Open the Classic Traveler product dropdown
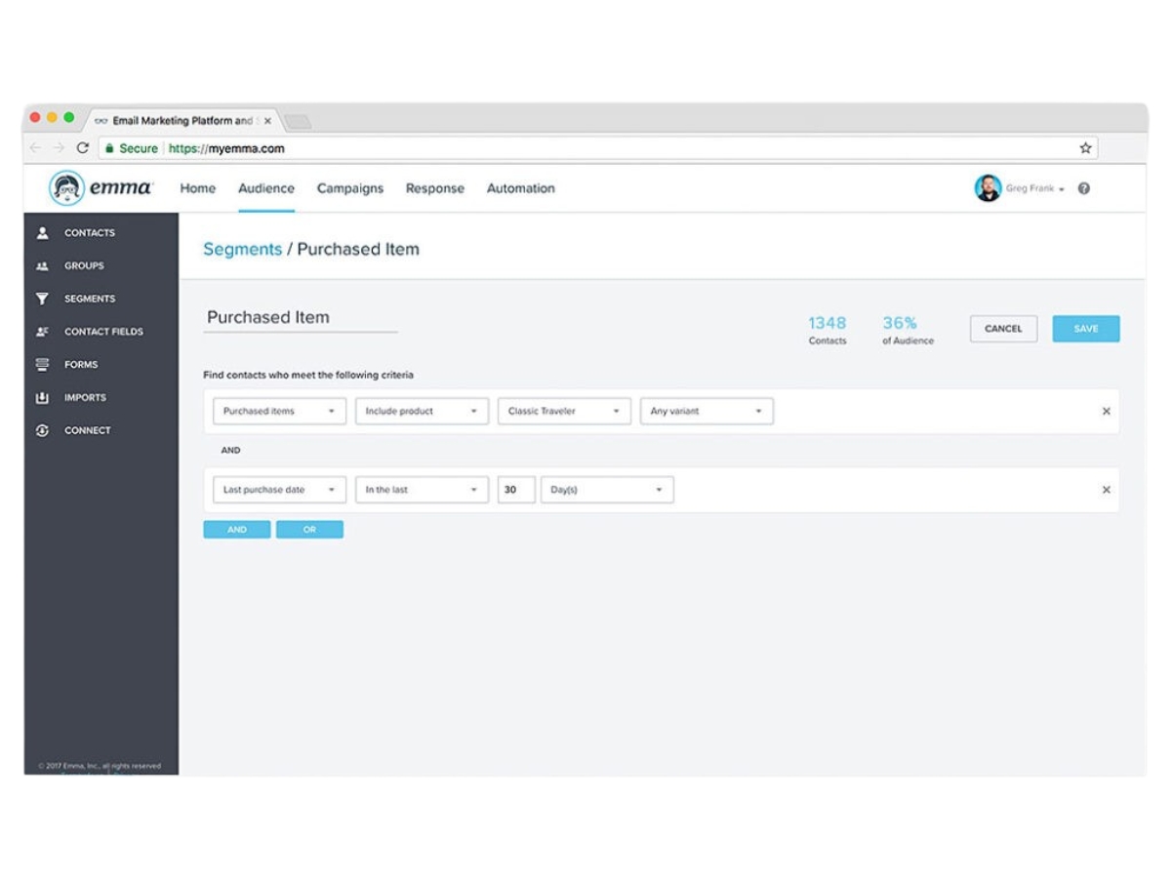This screenshot has width=1171, height=878. (564, 412)
